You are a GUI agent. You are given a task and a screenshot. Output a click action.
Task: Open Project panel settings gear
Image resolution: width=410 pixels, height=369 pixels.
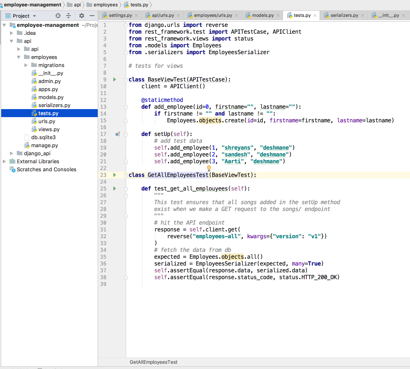pos(82,16)
